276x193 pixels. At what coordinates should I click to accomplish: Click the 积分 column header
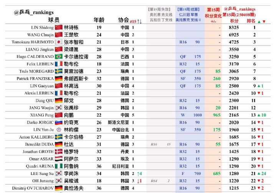[x=234, y=21]
